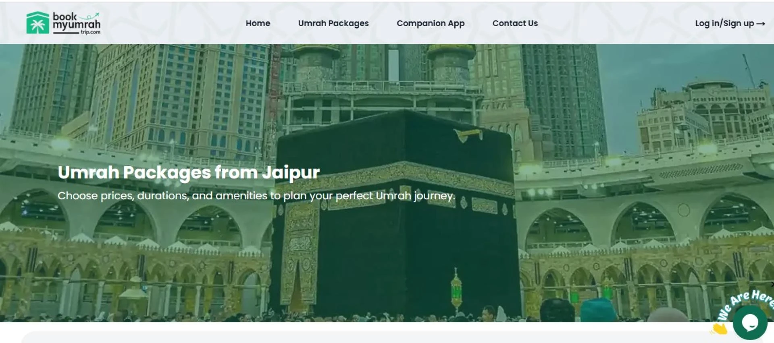The width and height of the screenshot is (774, 343).
Task: Click the green Kaaba palm logo icon
Action: 37,23
